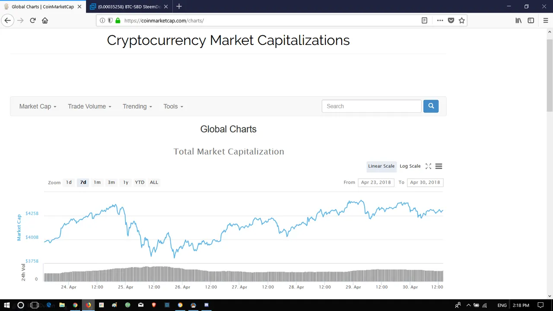Zoom chart to ALL time range
553x311 pixels.
click(x=154, y=182)
